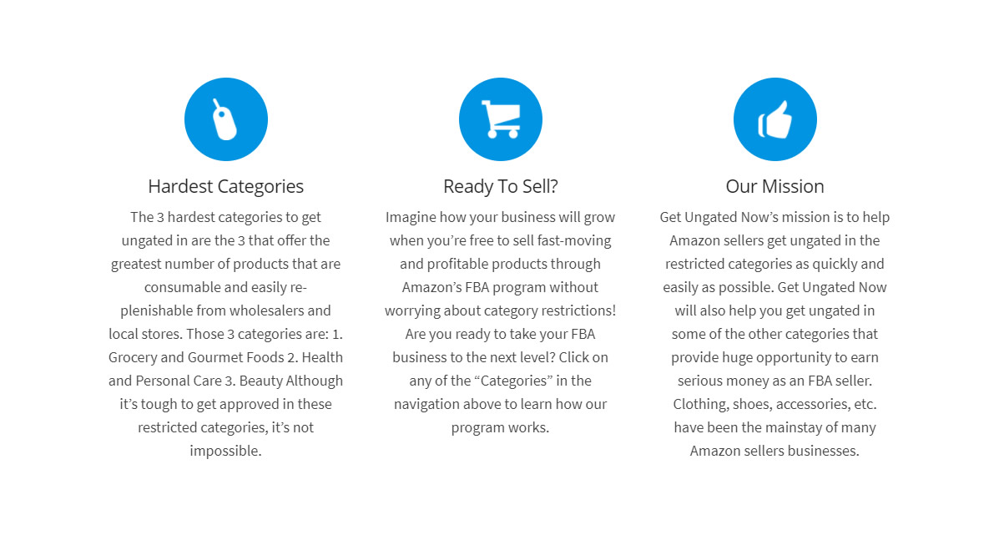Select the Ready To Sell? heading
1004x535 pixels.
click(501, 186)
